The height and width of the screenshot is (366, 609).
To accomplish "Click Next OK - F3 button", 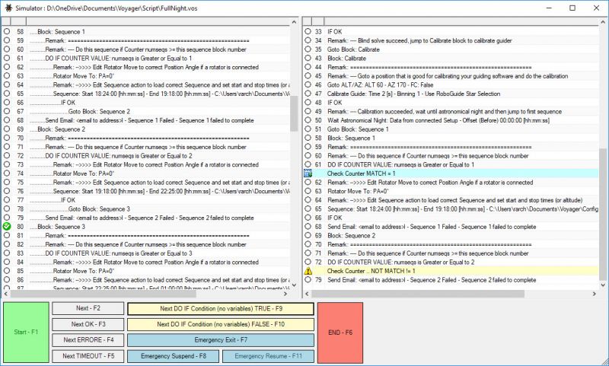I will coord(88,325).
